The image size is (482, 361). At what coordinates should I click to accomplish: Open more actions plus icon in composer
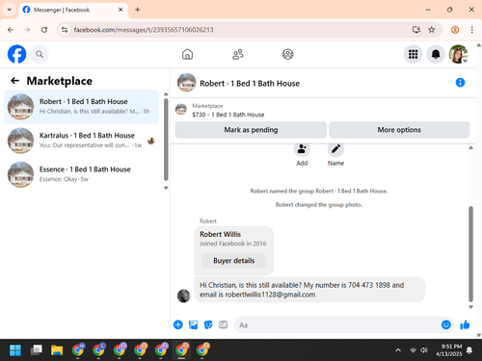coord(178,324)
